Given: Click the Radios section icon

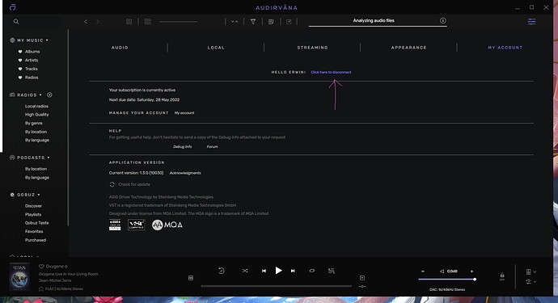Looking at the screenshot, I should click(12, 95).
